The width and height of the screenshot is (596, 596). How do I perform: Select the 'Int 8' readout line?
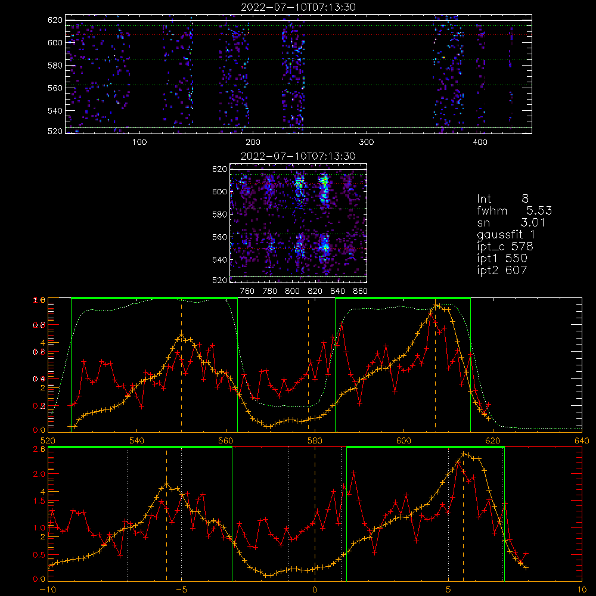pos(502,199)
